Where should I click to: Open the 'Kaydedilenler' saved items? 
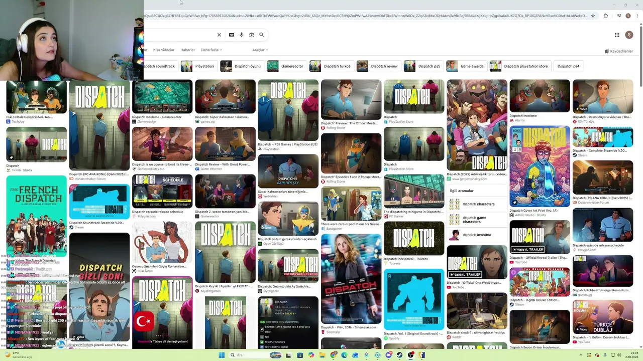(x=619, y=51)
